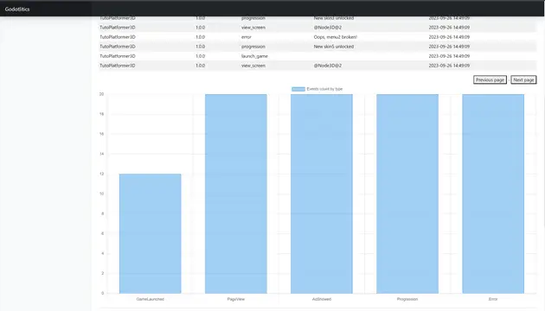Go to the Next page

tap(523, 79)
